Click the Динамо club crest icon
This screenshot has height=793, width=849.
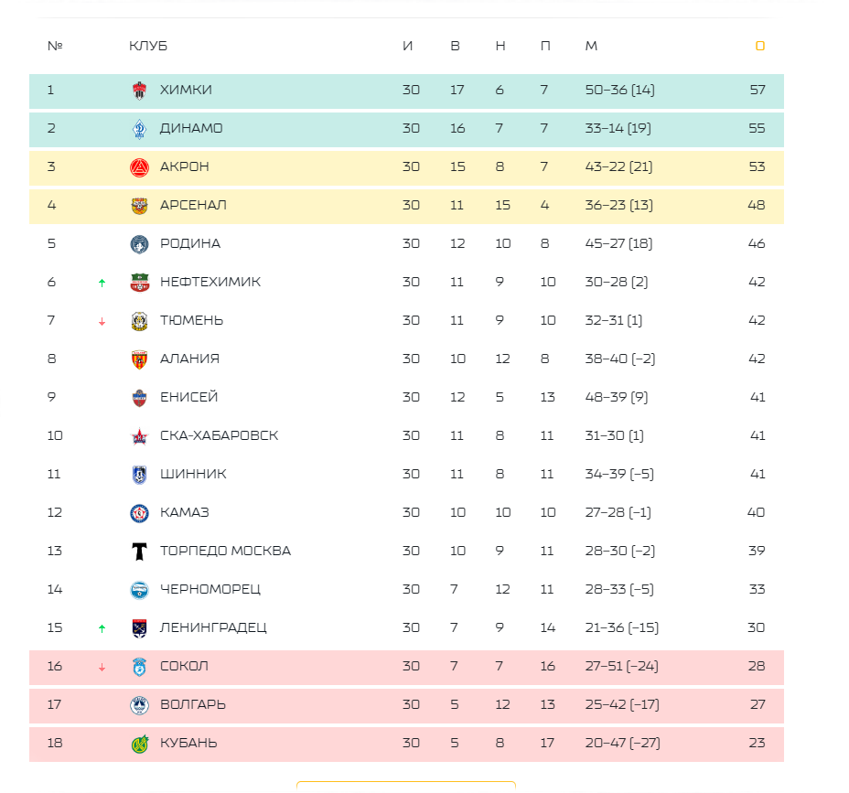pyautogui.click(x=140, y=129)
